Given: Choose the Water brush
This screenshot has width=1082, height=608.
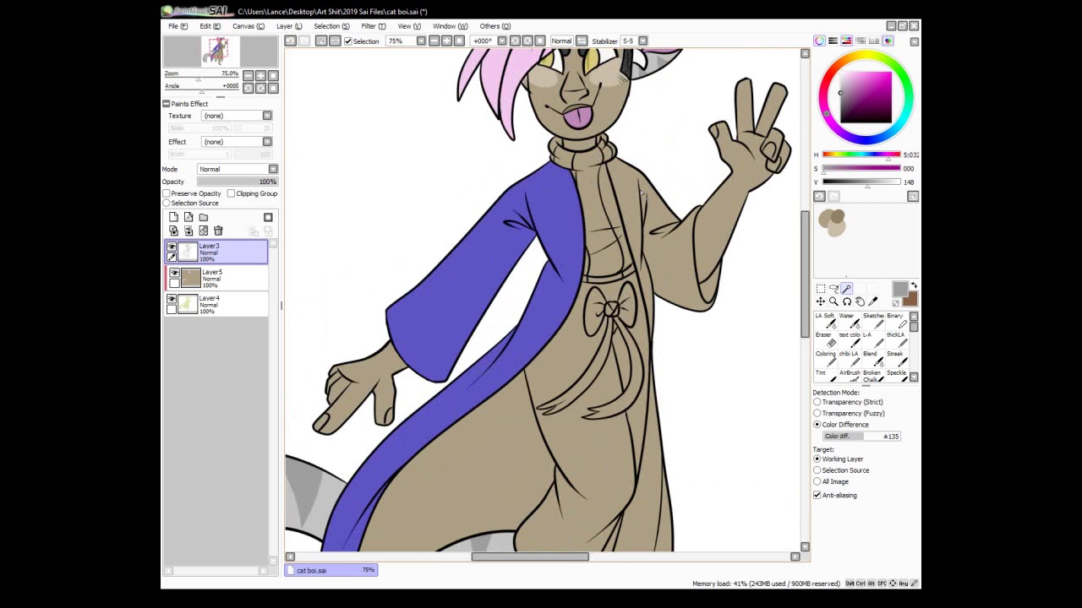Looking at the screenshot, I should [850, 321].
